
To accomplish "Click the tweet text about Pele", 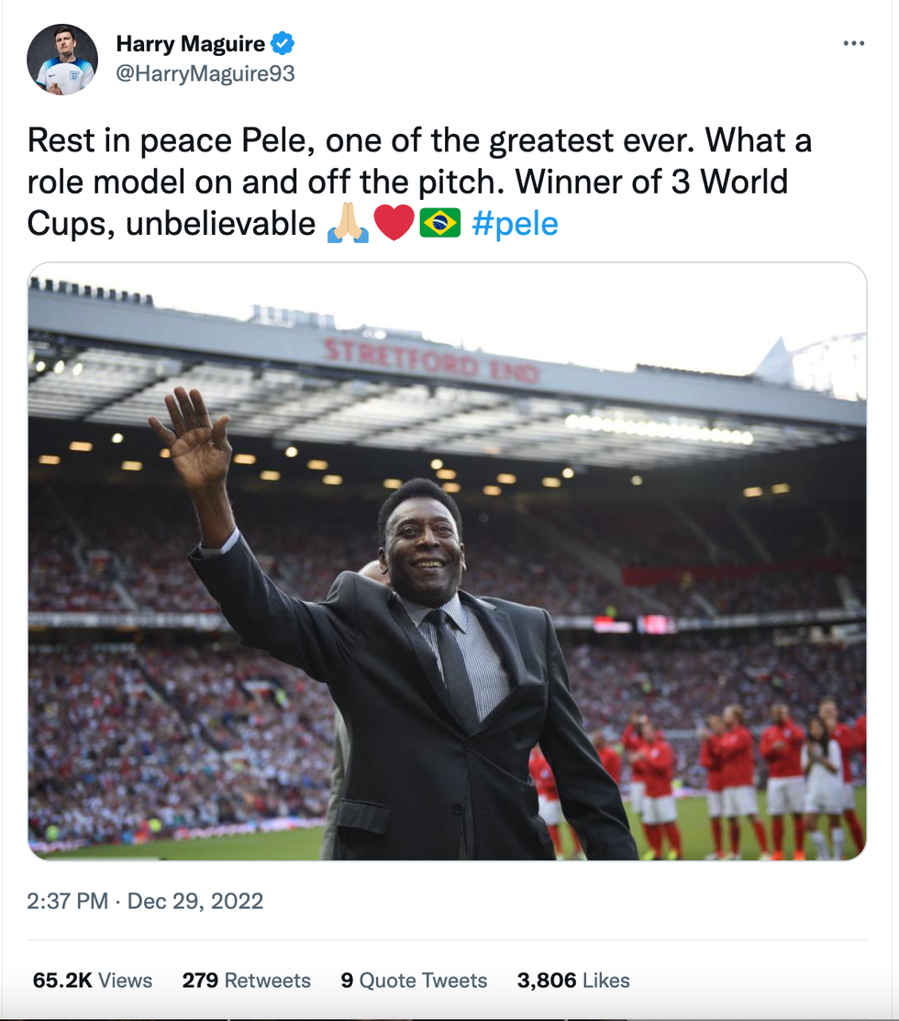I will 419,182.
